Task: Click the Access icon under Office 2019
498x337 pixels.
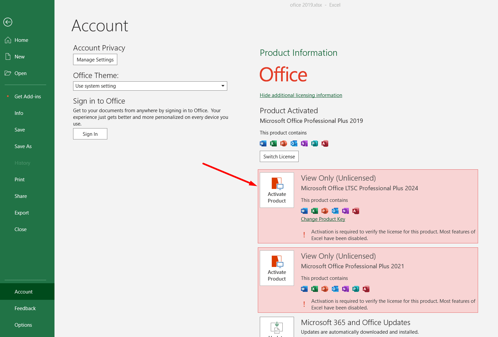Action: (x=325, y=143)
